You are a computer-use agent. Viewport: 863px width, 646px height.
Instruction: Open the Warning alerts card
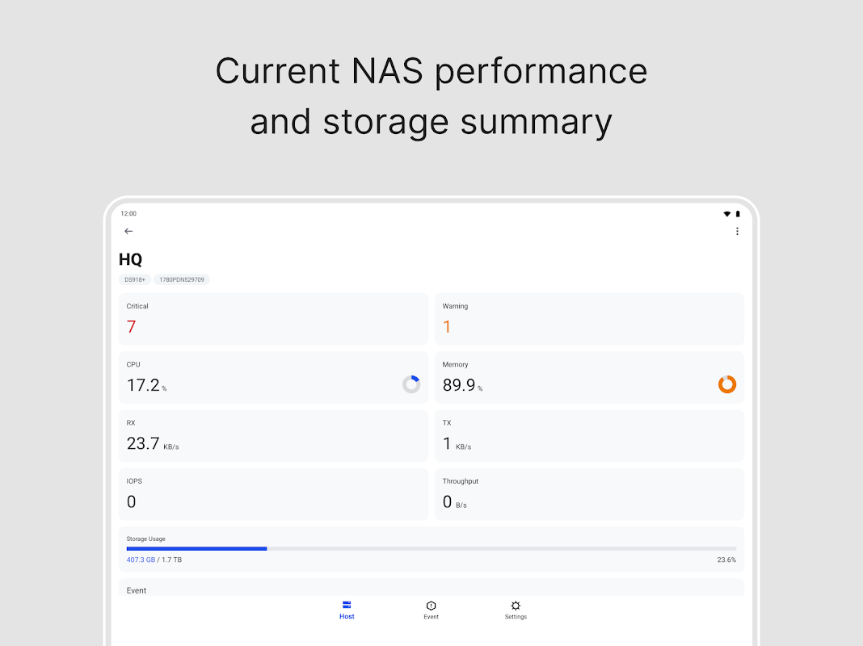[x=589, y=319]
